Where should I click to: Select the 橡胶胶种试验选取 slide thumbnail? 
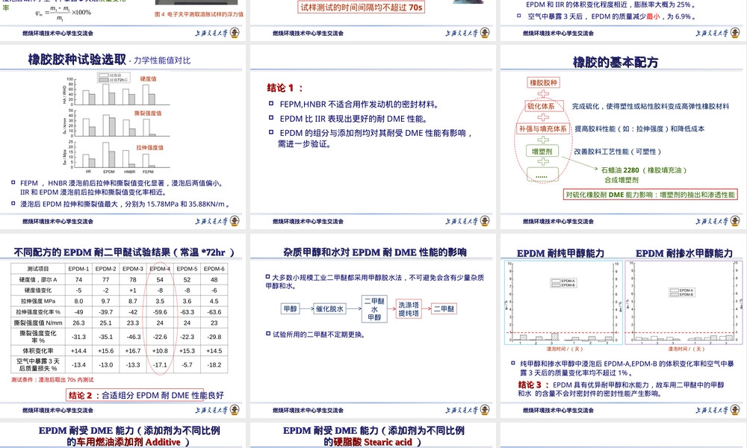pos(123,137)
